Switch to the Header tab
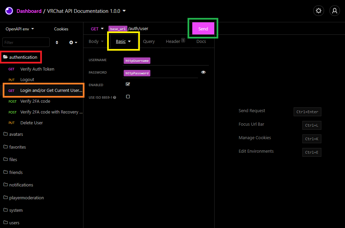The width and height of the screenshot is (345, 228). [x=173, y=42]
